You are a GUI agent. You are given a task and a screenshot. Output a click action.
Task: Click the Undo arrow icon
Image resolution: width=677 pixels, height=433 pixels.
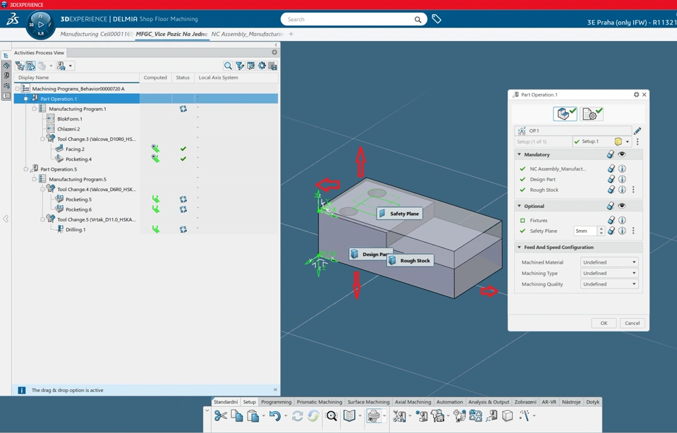(274, 416)
